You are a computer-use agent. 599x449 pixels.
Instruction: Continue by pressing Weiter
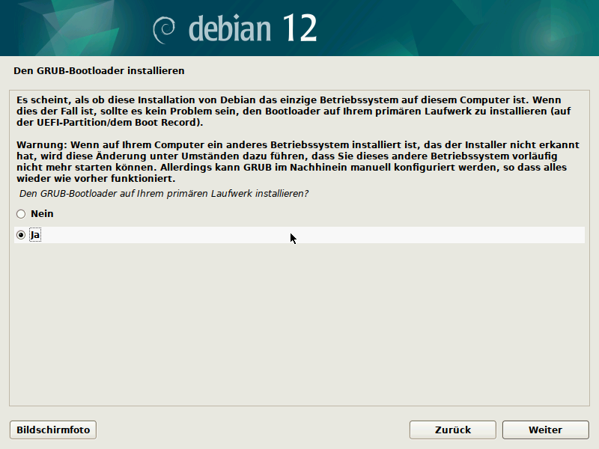545,430
